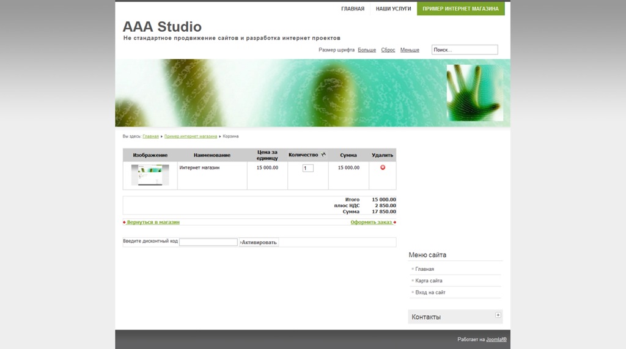The width and height of the screenshot is (626, 349).
Task: Select the ПРИМЕР ИНТЕРНЕТ МАГАЗИНА tab
Action: click(460, 9)
